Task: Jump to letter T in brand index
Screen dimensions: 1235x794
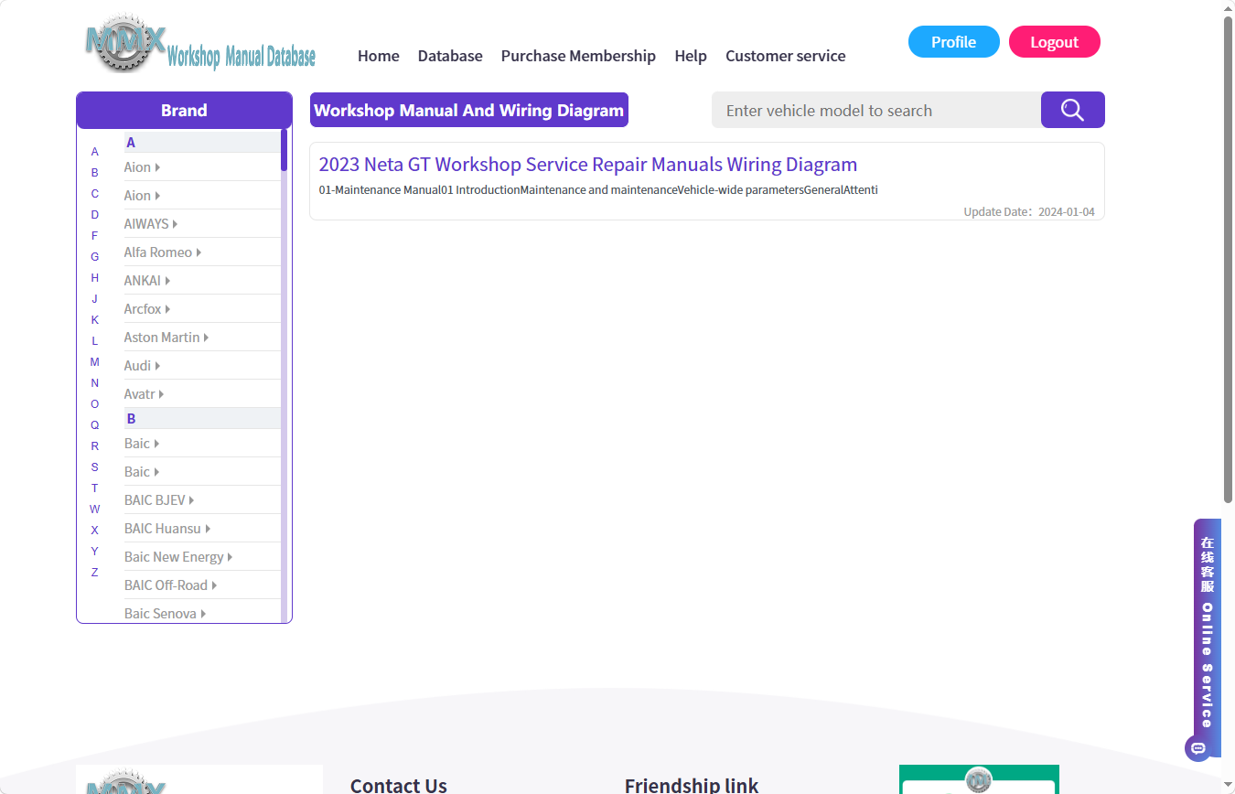Action: coord(94,488)
